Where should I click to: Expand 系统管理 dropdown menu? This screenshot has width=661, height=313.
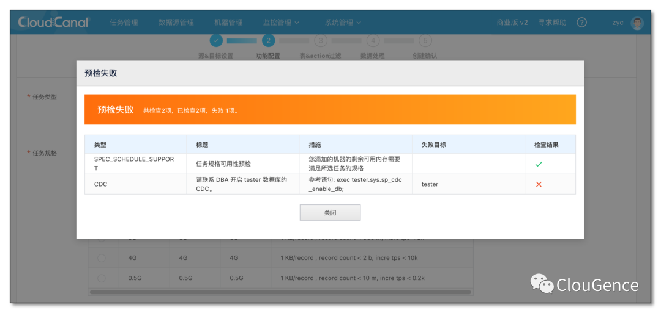[343, 23]
